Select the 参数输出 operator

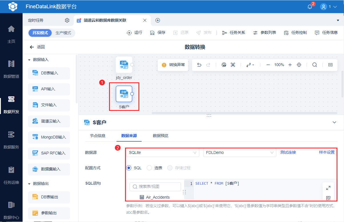coord(49,213)
